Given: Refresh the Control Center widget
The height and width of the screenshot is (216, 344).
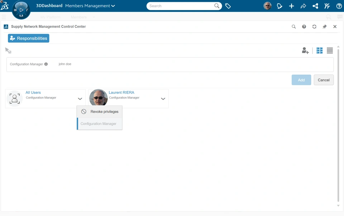Looking at the screenshot, I should 314,27.
